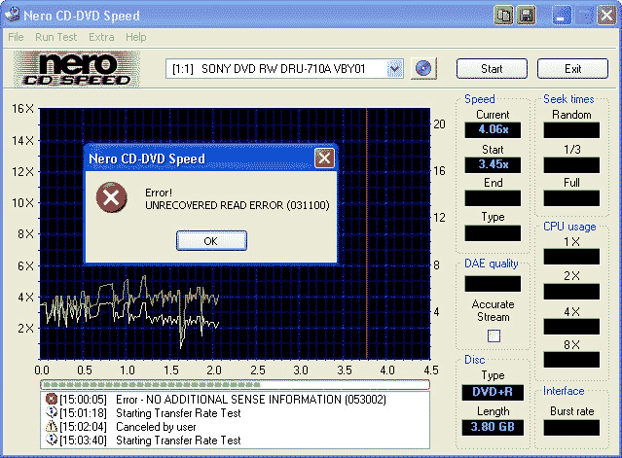Image resolution: width=622 pixels, height=458 pixels.
Task: Click the empty CPU usage 2X field
Action: click(571, 292)
